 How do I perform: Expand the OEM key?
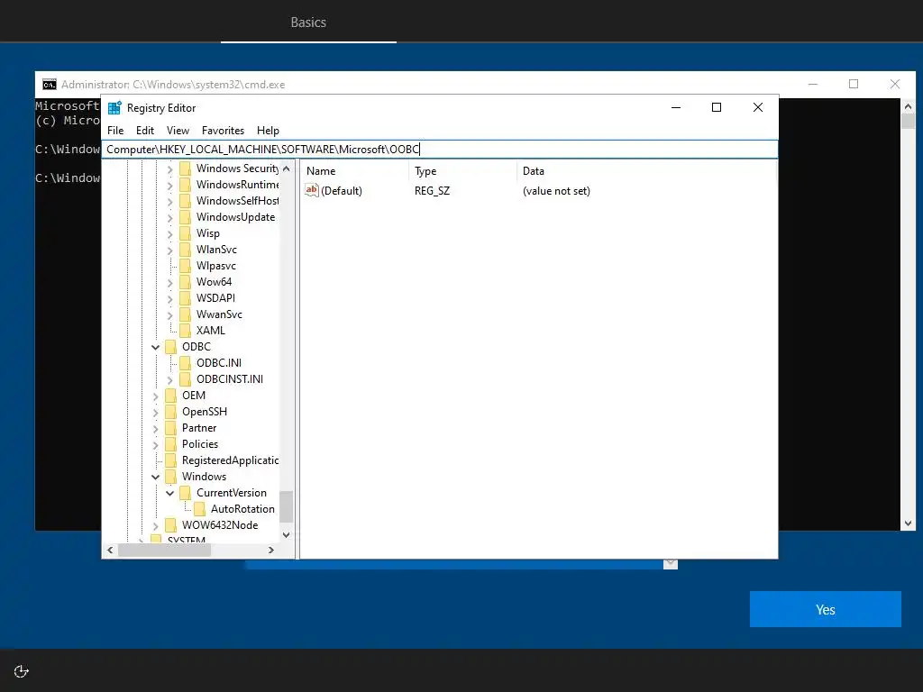pos(155,396)
